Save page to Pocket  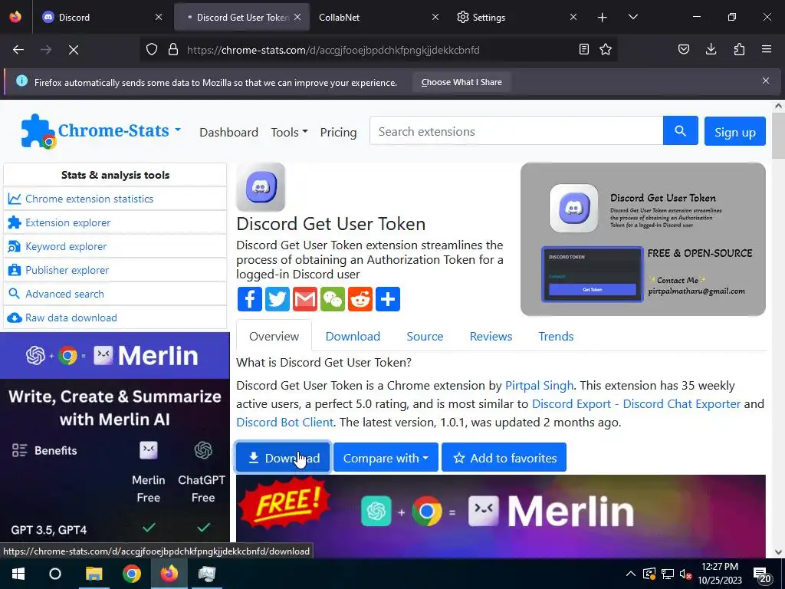(x=684, y=50)
